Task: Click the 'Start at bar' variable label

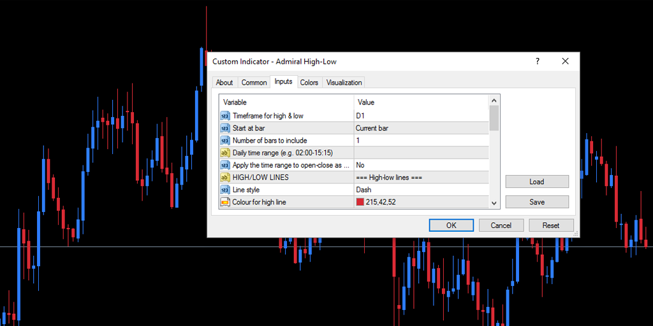Action: [x=249, y=128]
